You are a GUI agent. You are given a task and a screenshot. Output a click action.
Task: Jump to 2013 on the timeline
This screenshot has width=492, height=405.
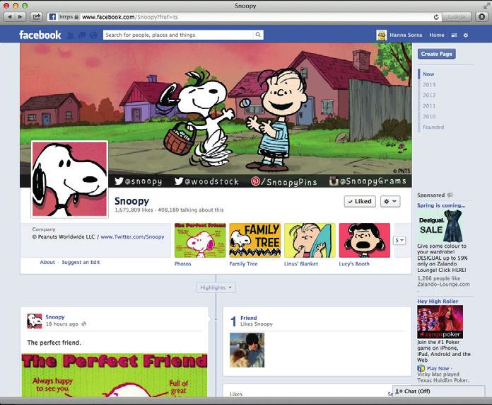[x=429, y=85]
